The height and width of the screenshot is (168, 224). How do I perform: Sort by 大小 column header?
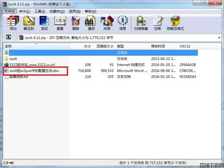click(81, 46)
